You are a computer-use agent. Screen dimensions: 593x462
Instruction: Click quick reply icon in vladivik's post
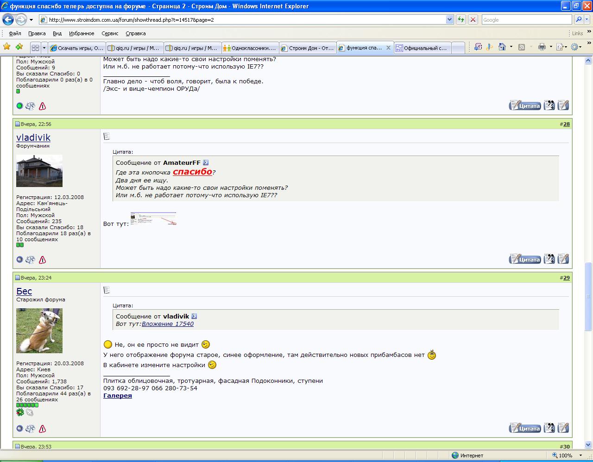point(563,259)
